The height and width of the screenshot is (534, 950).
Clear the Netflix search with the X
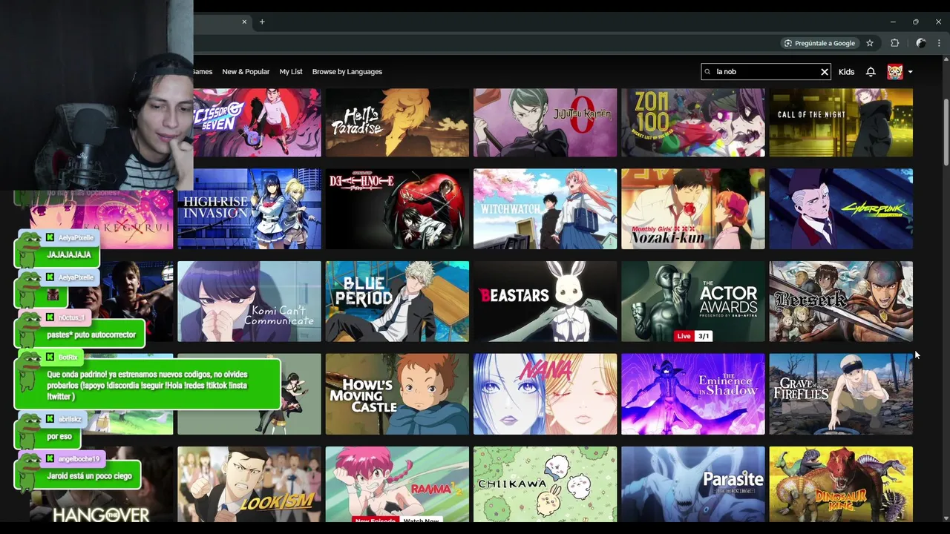pyautogui.click(x=824, y=72)
